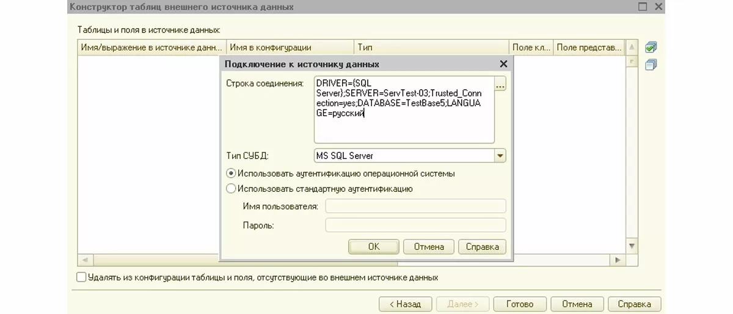Enable deleting tables missing from external source
This screenshot has height=314, width=733.
click(81, 277)
